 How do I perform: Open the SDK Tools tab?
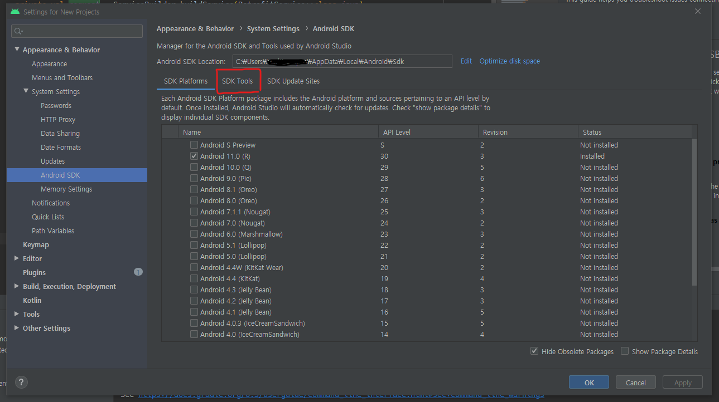237,81
